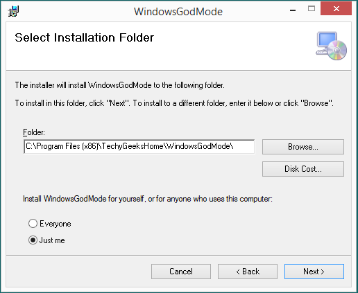Minimize the WindowsGodMode installer window

pos(293,10)
